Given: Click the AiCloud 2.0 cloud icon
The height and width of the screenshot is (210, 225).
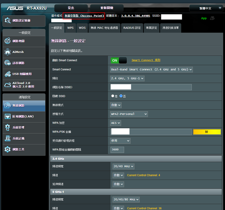Looking at the screenshot, I should click(7, 85).
